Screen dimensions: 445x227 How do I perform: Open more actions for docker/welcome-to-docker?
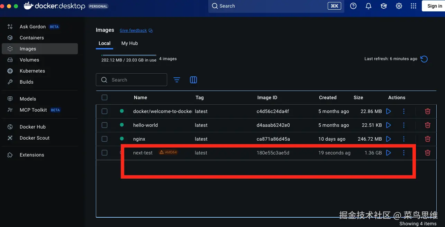pos(404,111)
